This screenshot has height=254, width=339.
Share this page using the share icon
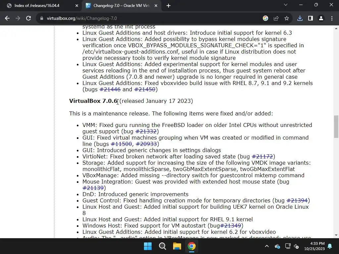point(276,19)
